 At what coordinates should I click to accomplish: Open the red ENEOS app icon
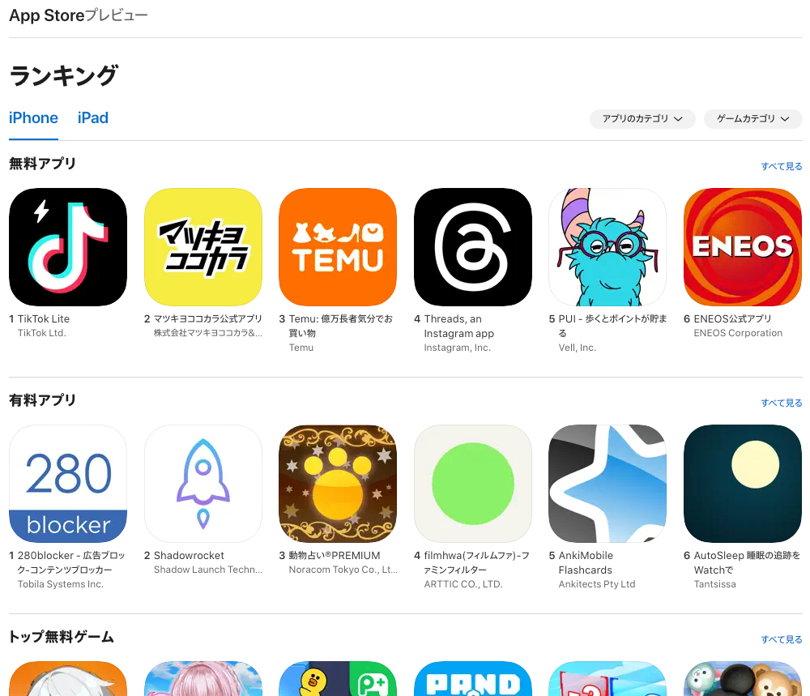742,247
